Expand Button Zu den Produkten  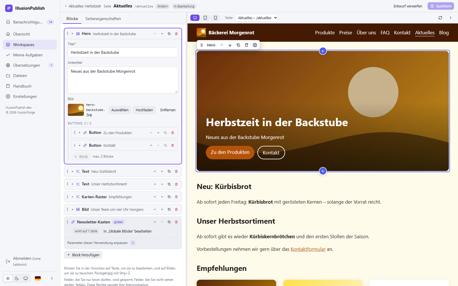coord(80,133)
